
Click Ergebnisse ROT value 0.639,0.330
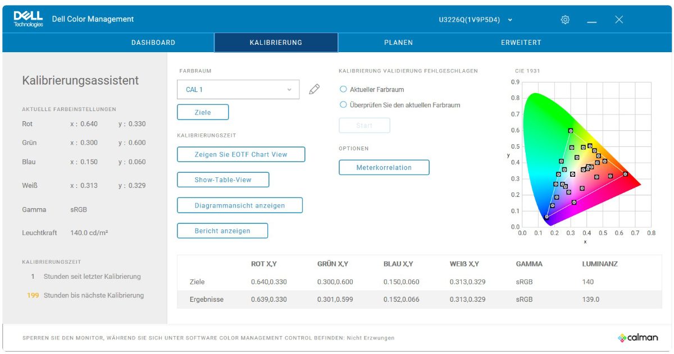point(268,299)
